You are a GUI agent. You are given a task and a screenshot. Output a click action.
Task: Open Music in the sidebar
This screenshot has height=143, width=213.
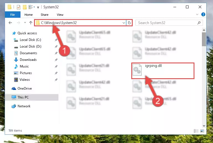pos(24,66)
